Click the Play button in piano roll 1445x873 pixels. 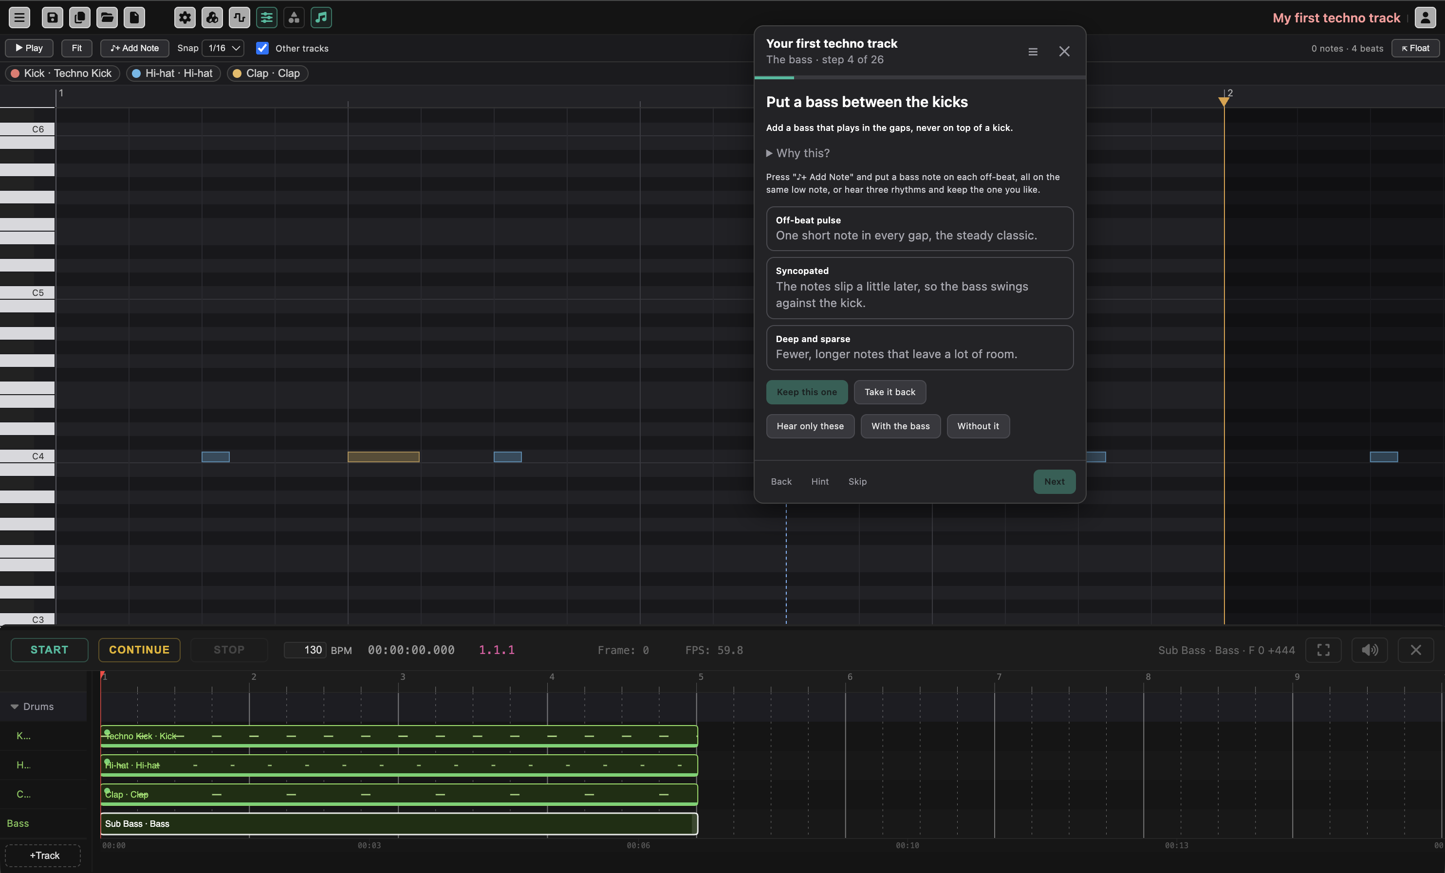(29, 48)
